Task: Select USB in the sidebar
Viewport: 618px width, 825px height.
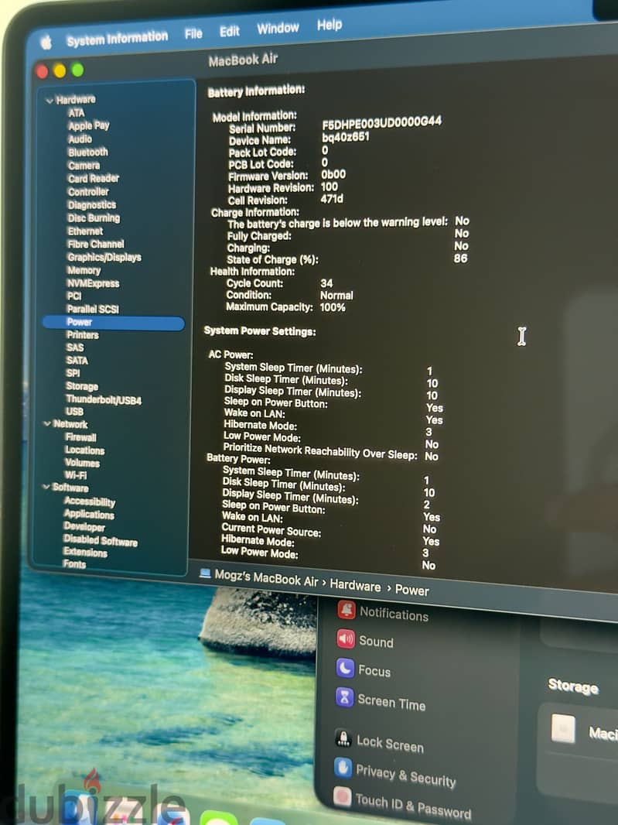Action: (x=75, y=412)
